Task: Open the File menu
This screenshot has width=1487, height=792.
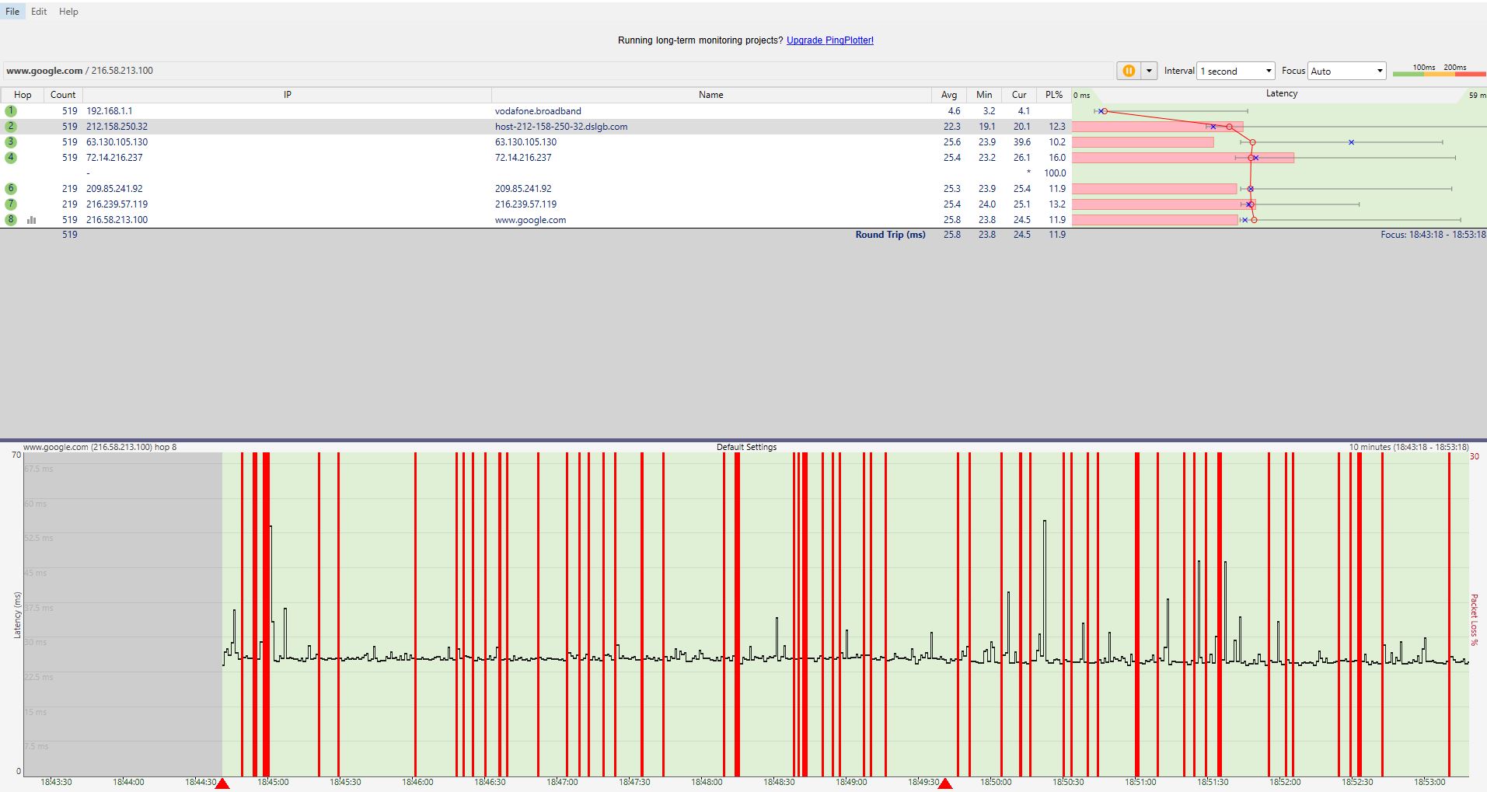Action: click(12, 12)
